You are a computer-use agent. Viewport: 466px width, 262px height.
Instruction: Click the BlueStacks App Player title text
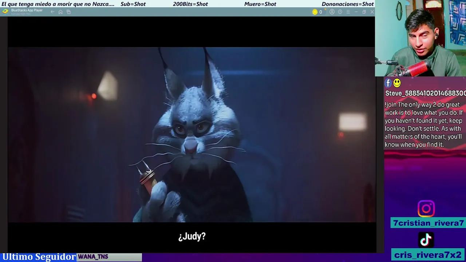coord(27,10)
